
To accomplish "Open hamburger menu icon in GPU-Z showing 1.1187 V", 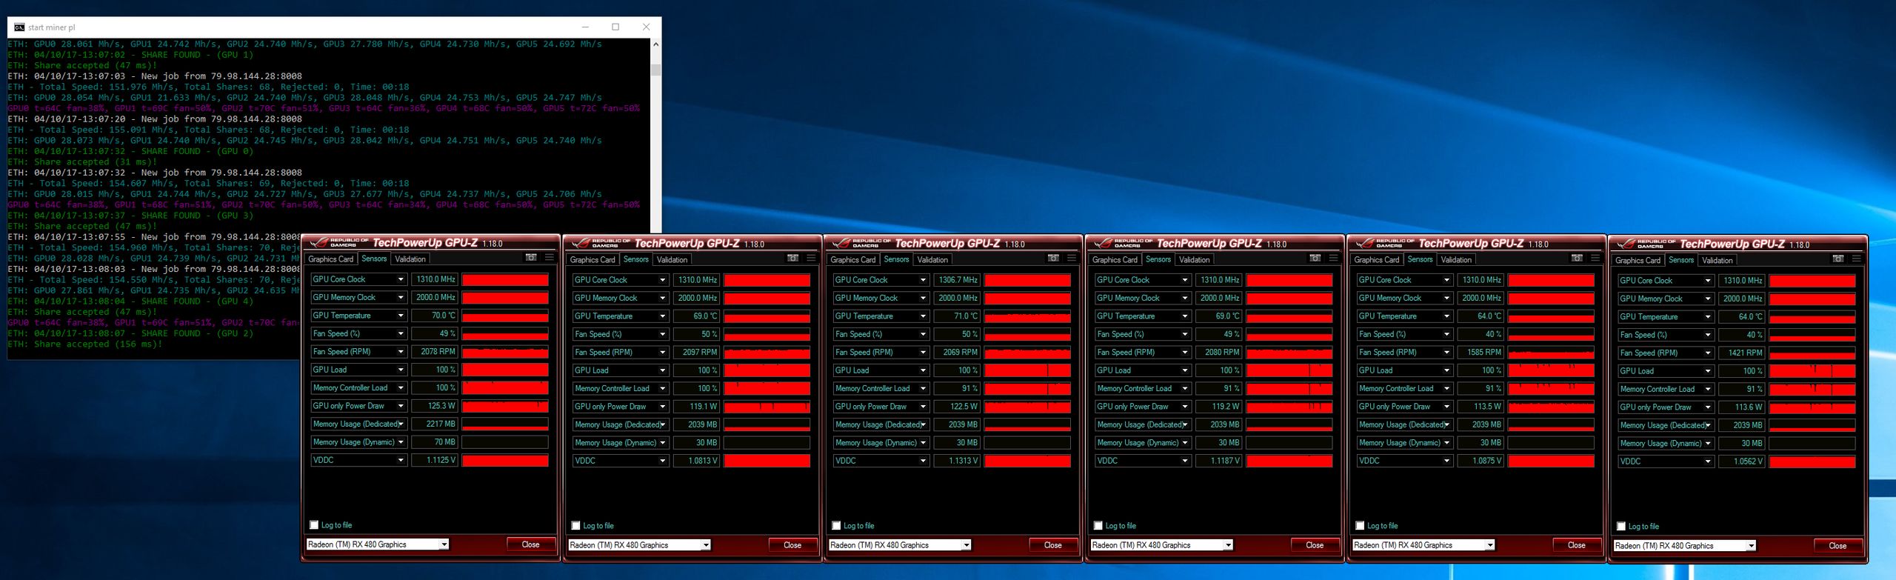I will pyautogui.click(x=1334, y=259).
